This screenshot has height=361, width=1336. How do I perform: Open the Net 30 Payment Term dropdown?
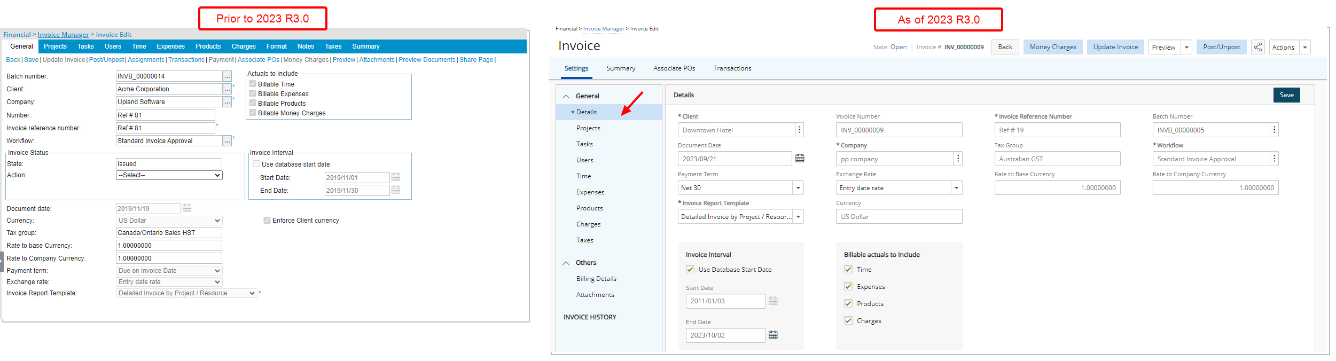pyautogui.click(x=798, y=187)
